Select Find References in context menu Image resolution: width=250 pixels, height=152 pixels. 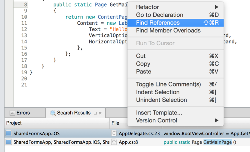158,23
